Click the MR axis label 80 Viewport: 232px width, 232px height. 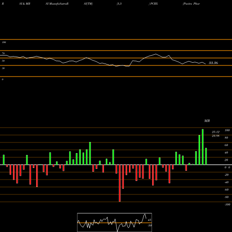(226, 138)
